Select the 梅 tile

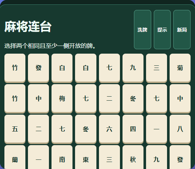62,98
